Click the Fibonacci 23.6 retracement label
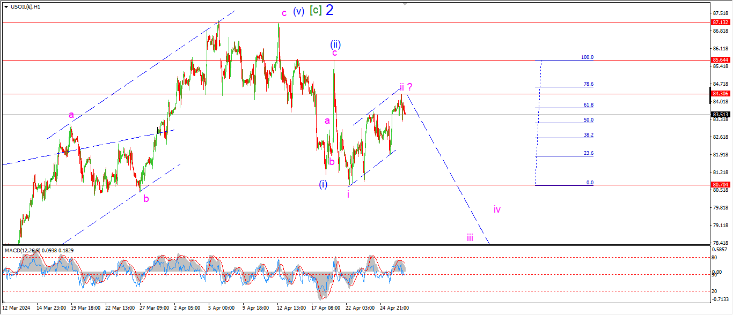The image size is (733, 315). pos(588,153)
